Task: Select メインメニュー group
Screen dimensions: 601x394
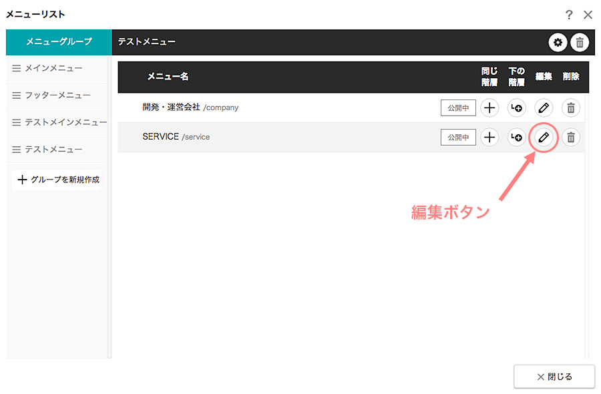Action: (x=57, y=69)
